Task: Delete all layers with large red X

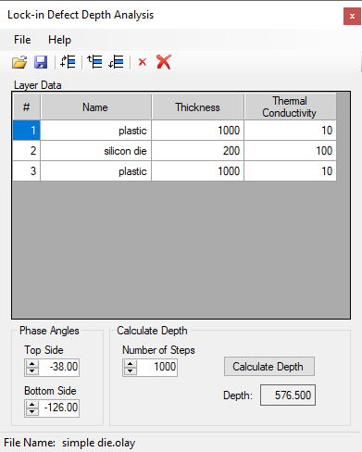Action: point(164,62)
